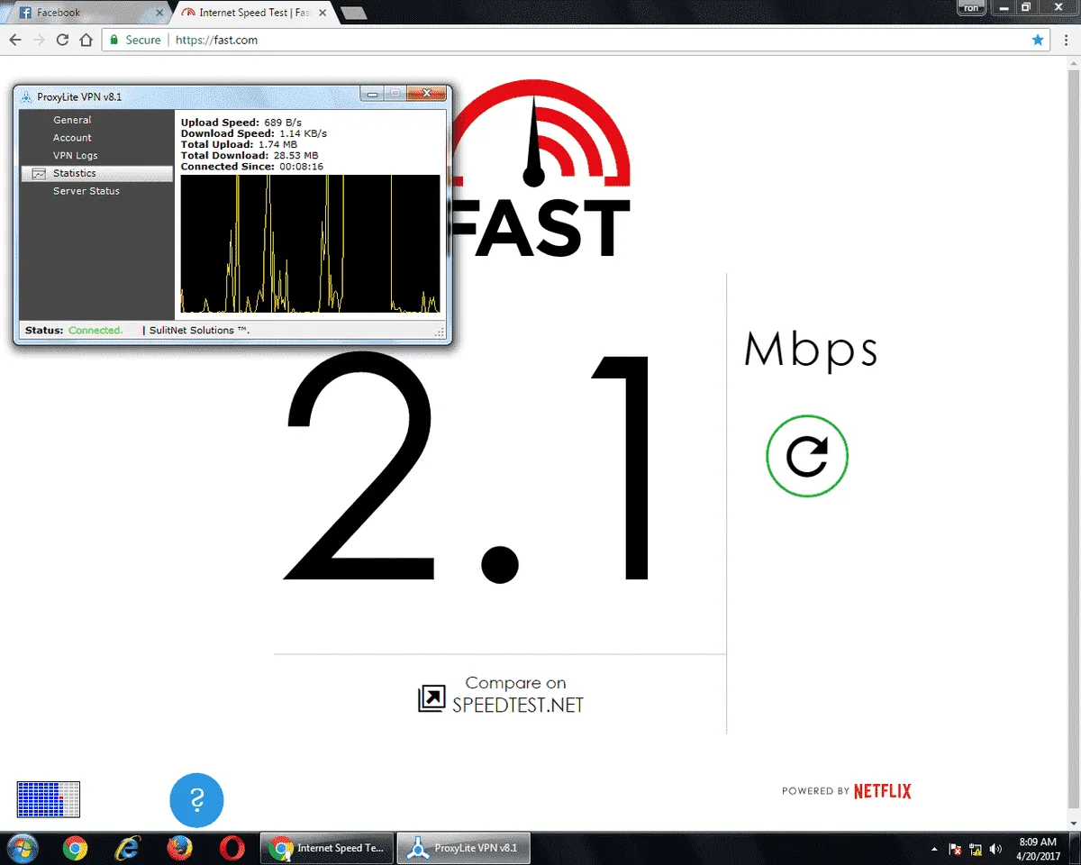Click the network tray icon
This screenshot has height=865, width=1081.
tap(975, 849)
